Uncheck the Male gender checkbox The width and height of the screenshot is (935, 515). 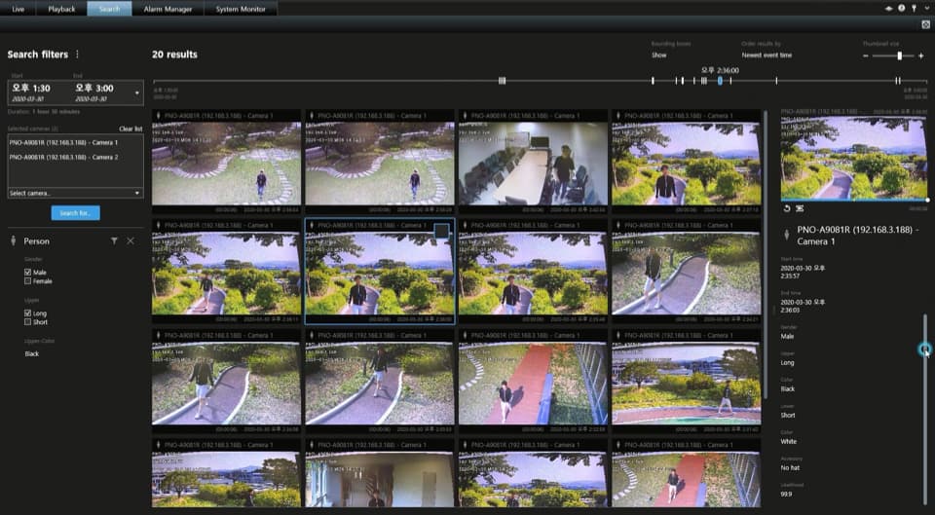pos(28,272)
